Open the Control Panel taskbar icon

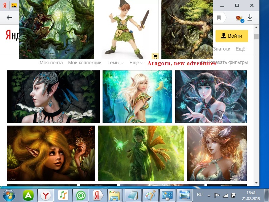pos(167,196)
